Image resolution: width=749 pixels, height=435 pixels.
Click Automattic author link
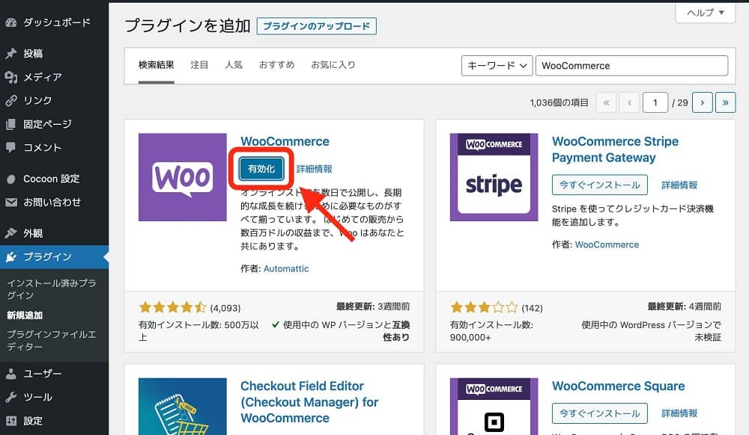click(286, 269)
